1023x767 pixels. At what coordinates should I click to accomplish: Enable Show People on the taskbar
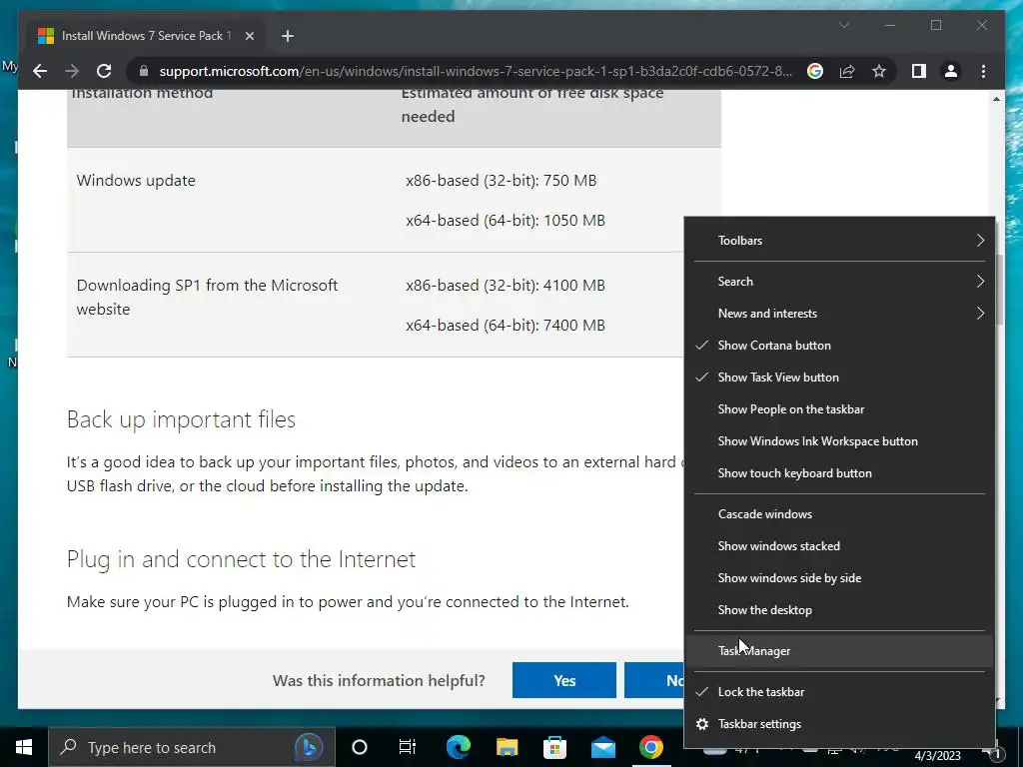[839, 408]
